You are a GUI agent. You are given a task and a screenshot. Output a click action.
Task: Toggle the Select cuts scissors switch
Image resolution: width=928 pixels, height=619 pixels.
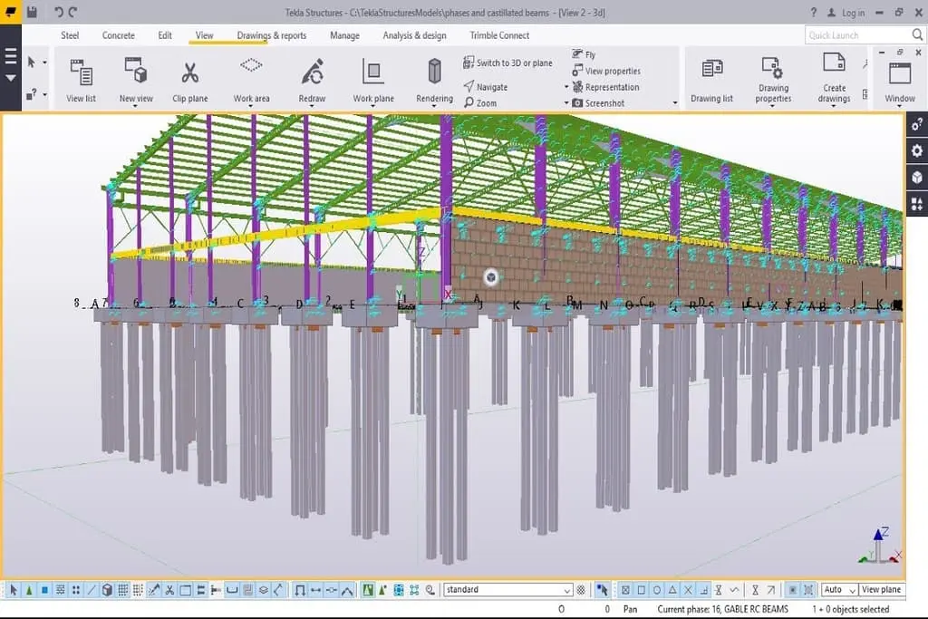pos(169,589)
